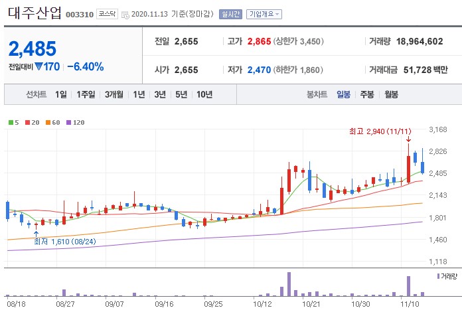Select the 3개월 line chart tab
Image resolution: width=462 pixels, height=310 pixels.
coord(114,94)
